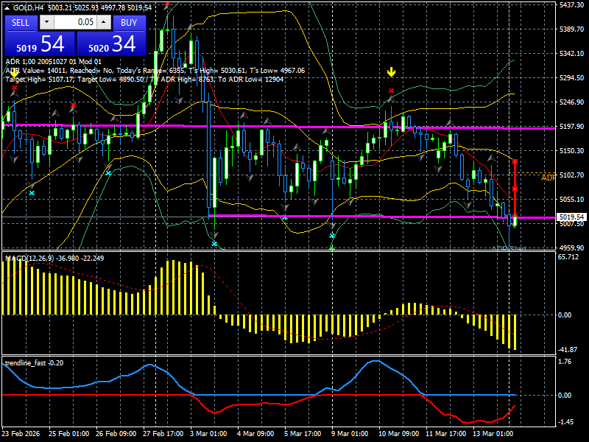Click the 'Target High= 5107.17' info line
589x442 pixels.
(144, 80)
